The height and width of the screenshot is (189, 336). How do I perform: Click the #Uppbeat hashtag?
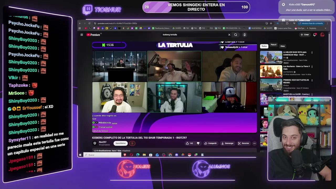126,151
